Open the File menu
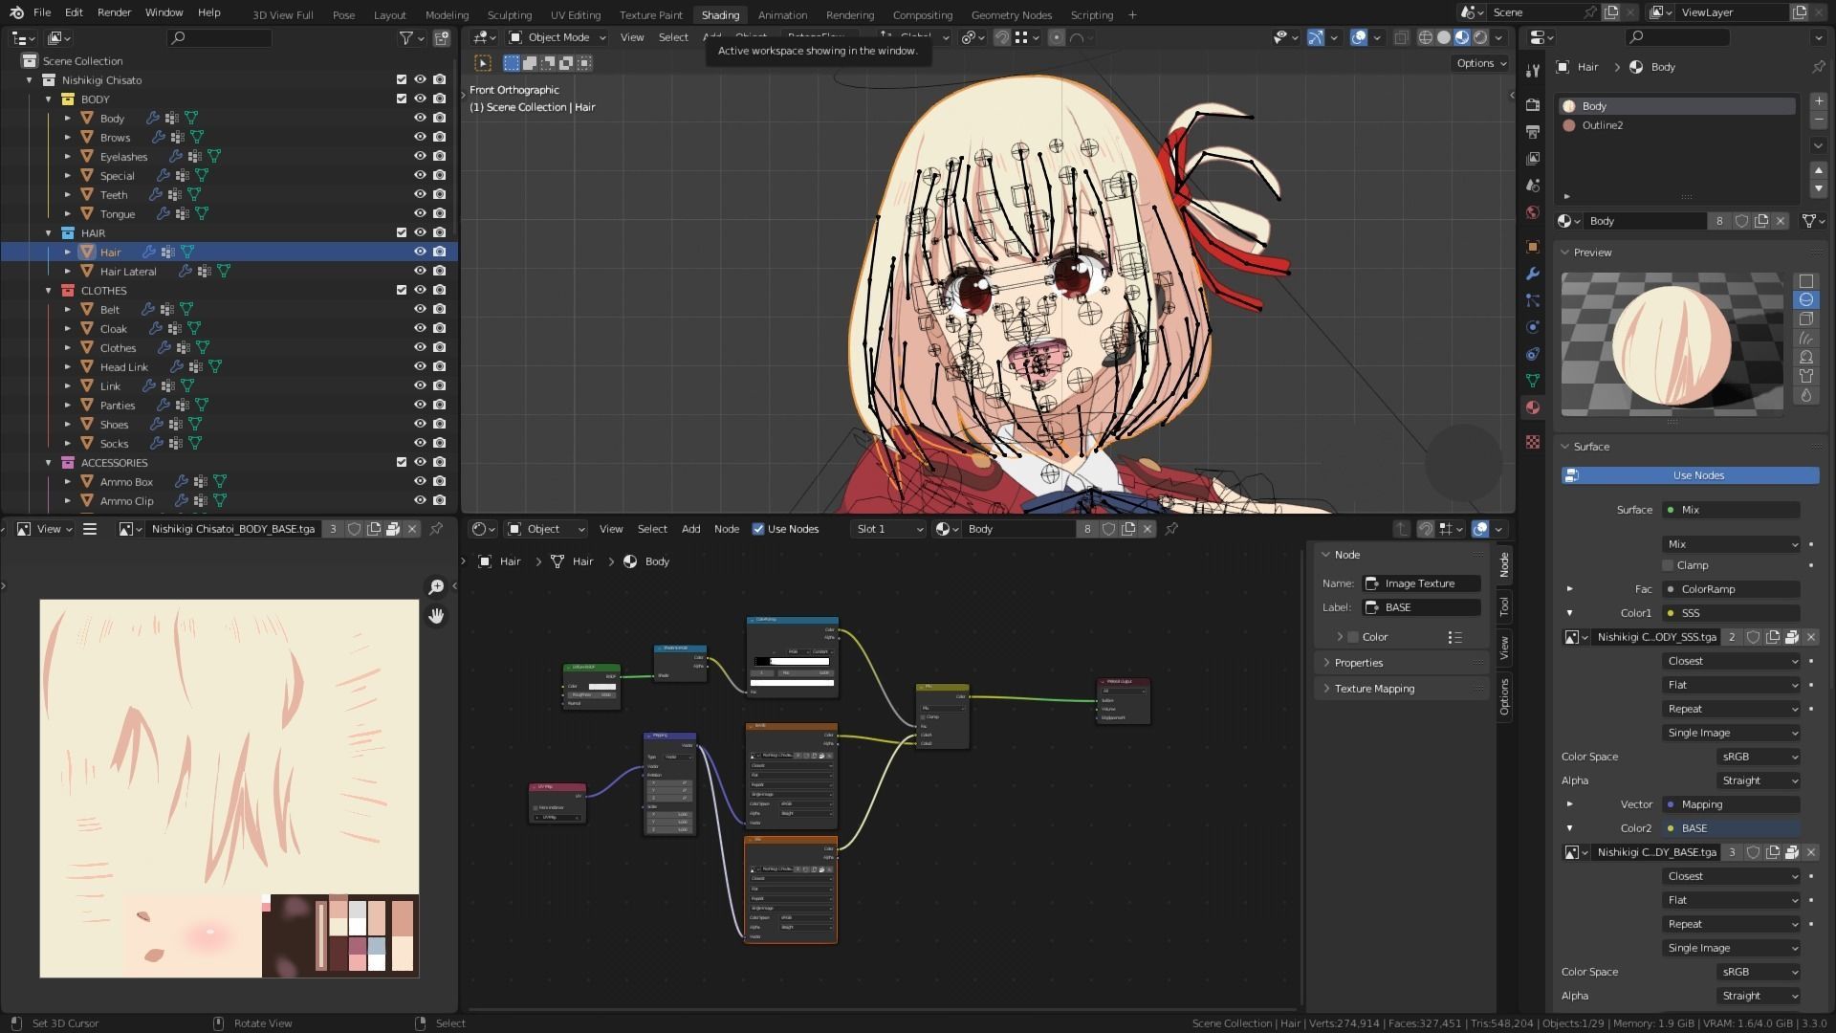Screen dimensions: 1836x1033 coord(42,12)
